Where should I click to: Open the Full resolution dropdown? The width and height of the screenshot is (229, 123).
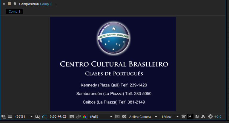101,117
